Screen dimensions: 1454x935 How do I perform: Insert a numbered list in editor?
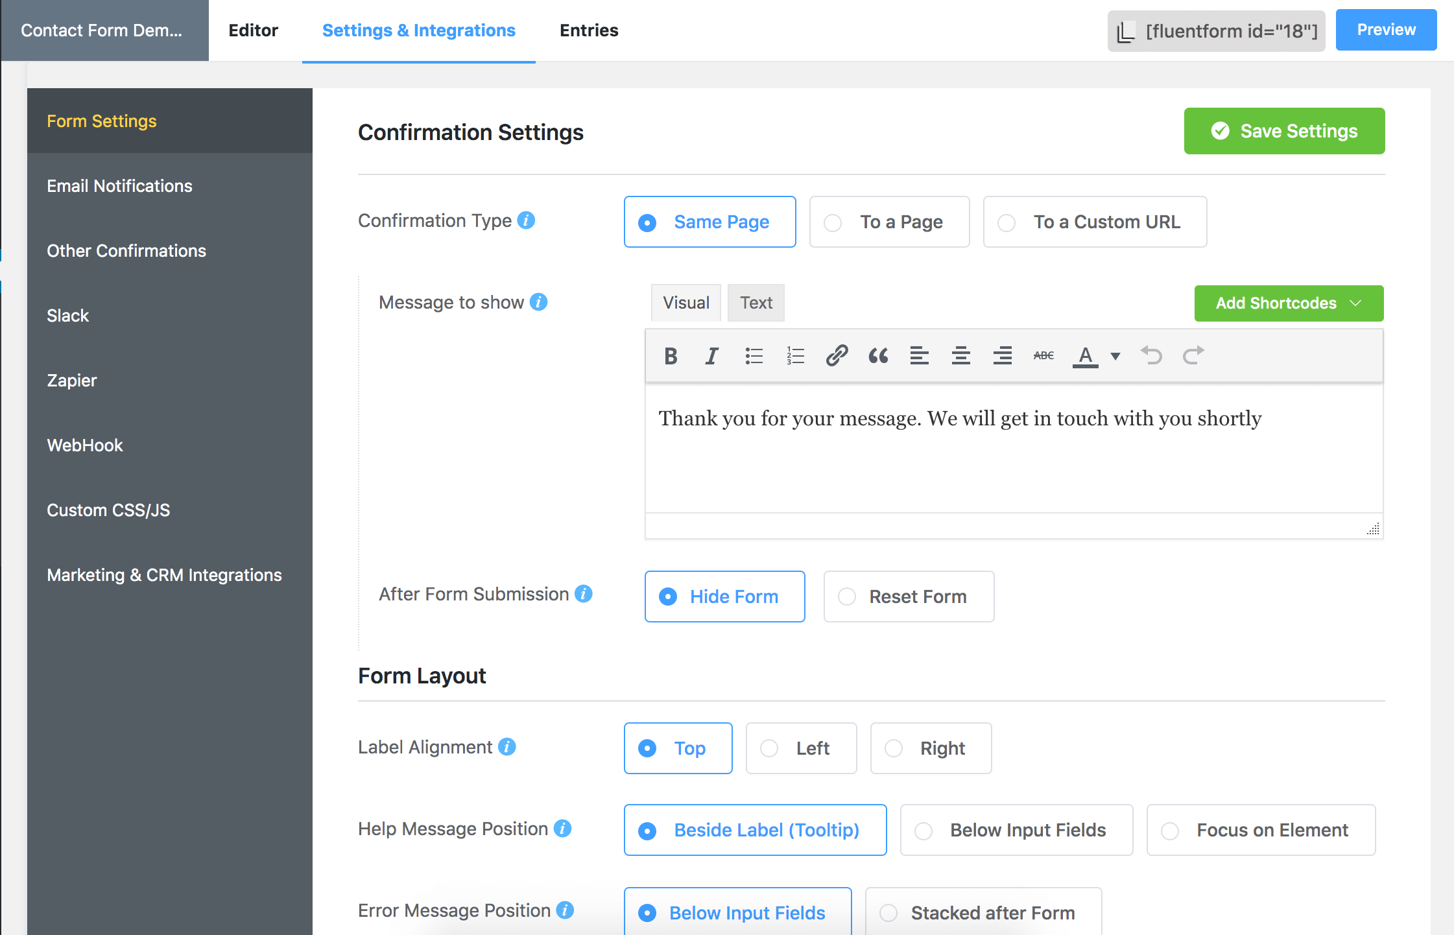[x=795, y=355]
